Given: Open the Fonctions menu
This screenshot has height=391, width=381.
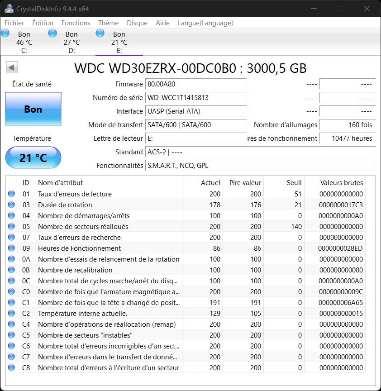Looking at the screenshot, I should coord(76,23).
